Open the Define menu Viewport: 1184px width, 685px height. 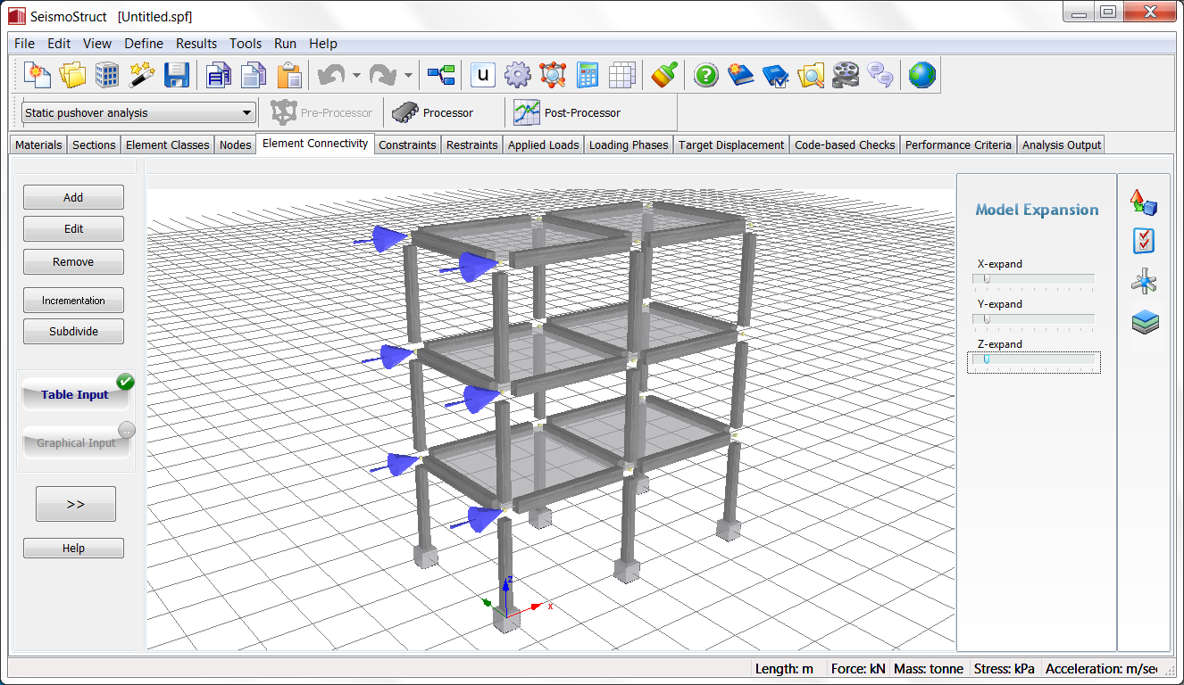point(143,44)
